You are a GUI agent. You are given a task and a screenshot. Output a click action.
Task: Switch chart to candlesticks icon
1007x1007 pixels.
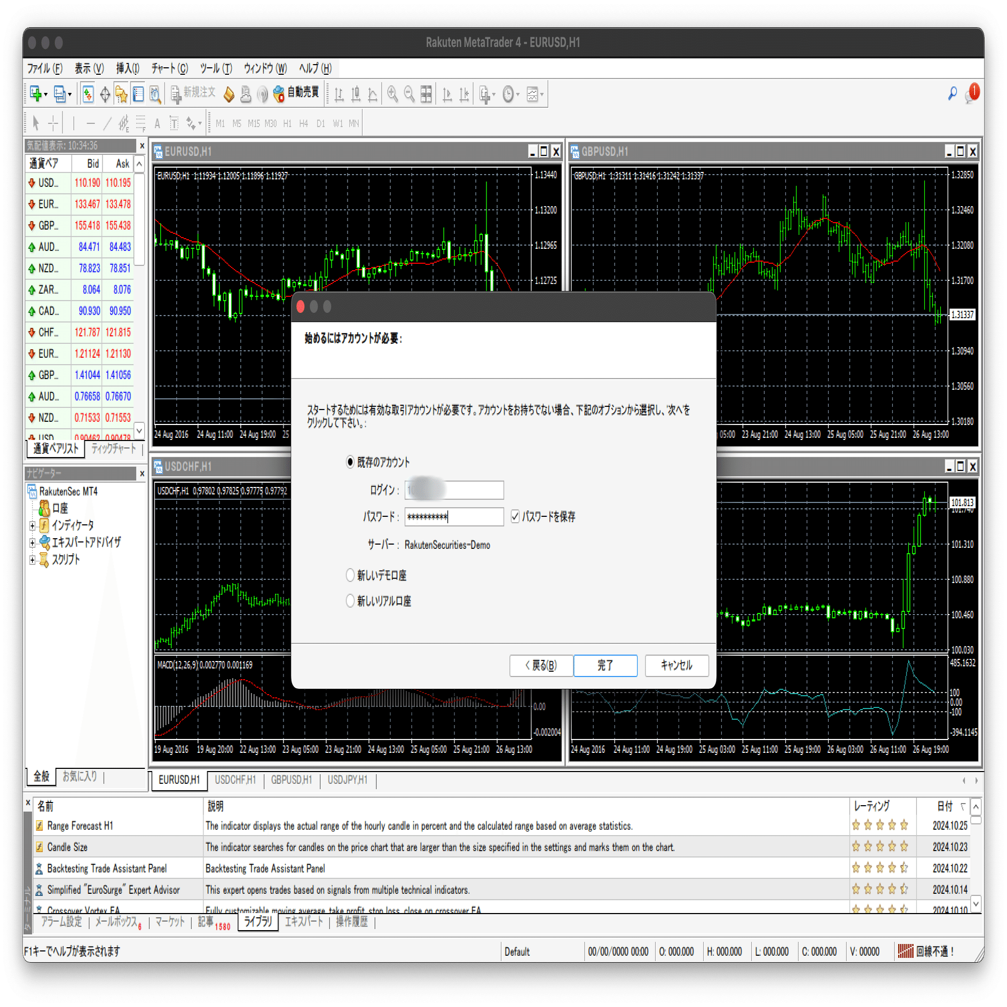tap(356, 95)
